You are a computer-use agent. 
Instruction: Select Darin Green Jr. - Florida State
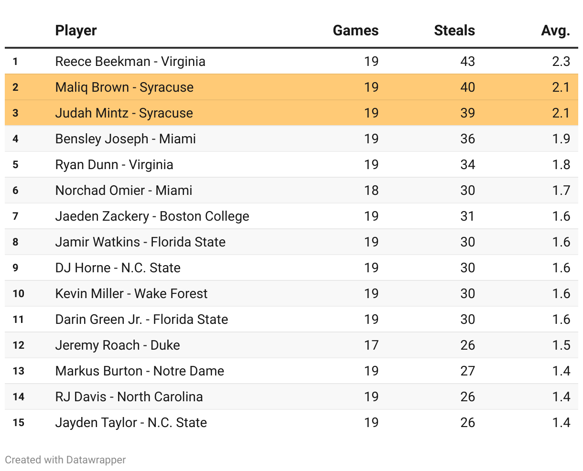click(x=141, y=320)
